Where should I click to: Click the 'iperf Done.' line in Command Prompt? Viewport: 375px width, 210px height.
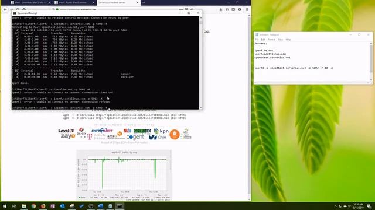(21, 83)
